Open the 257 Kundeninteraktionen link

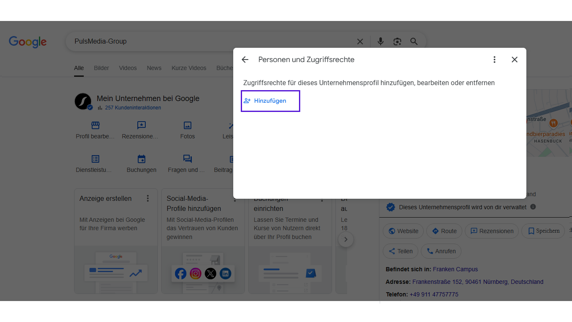(133, 108)
